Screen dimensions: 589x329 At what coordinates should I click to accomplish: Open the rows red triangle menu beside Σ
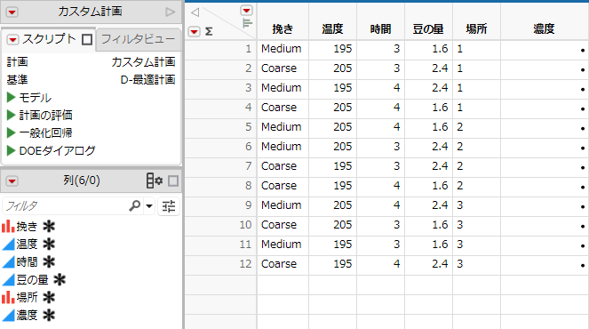point(195,32)
